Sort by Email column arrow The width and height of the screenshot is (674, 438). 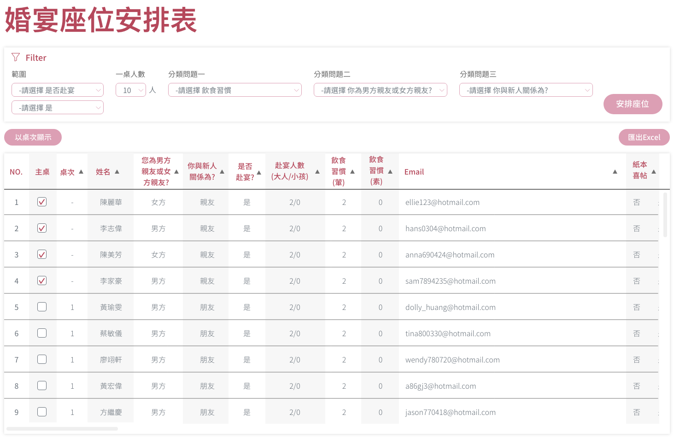click(615, 172)
